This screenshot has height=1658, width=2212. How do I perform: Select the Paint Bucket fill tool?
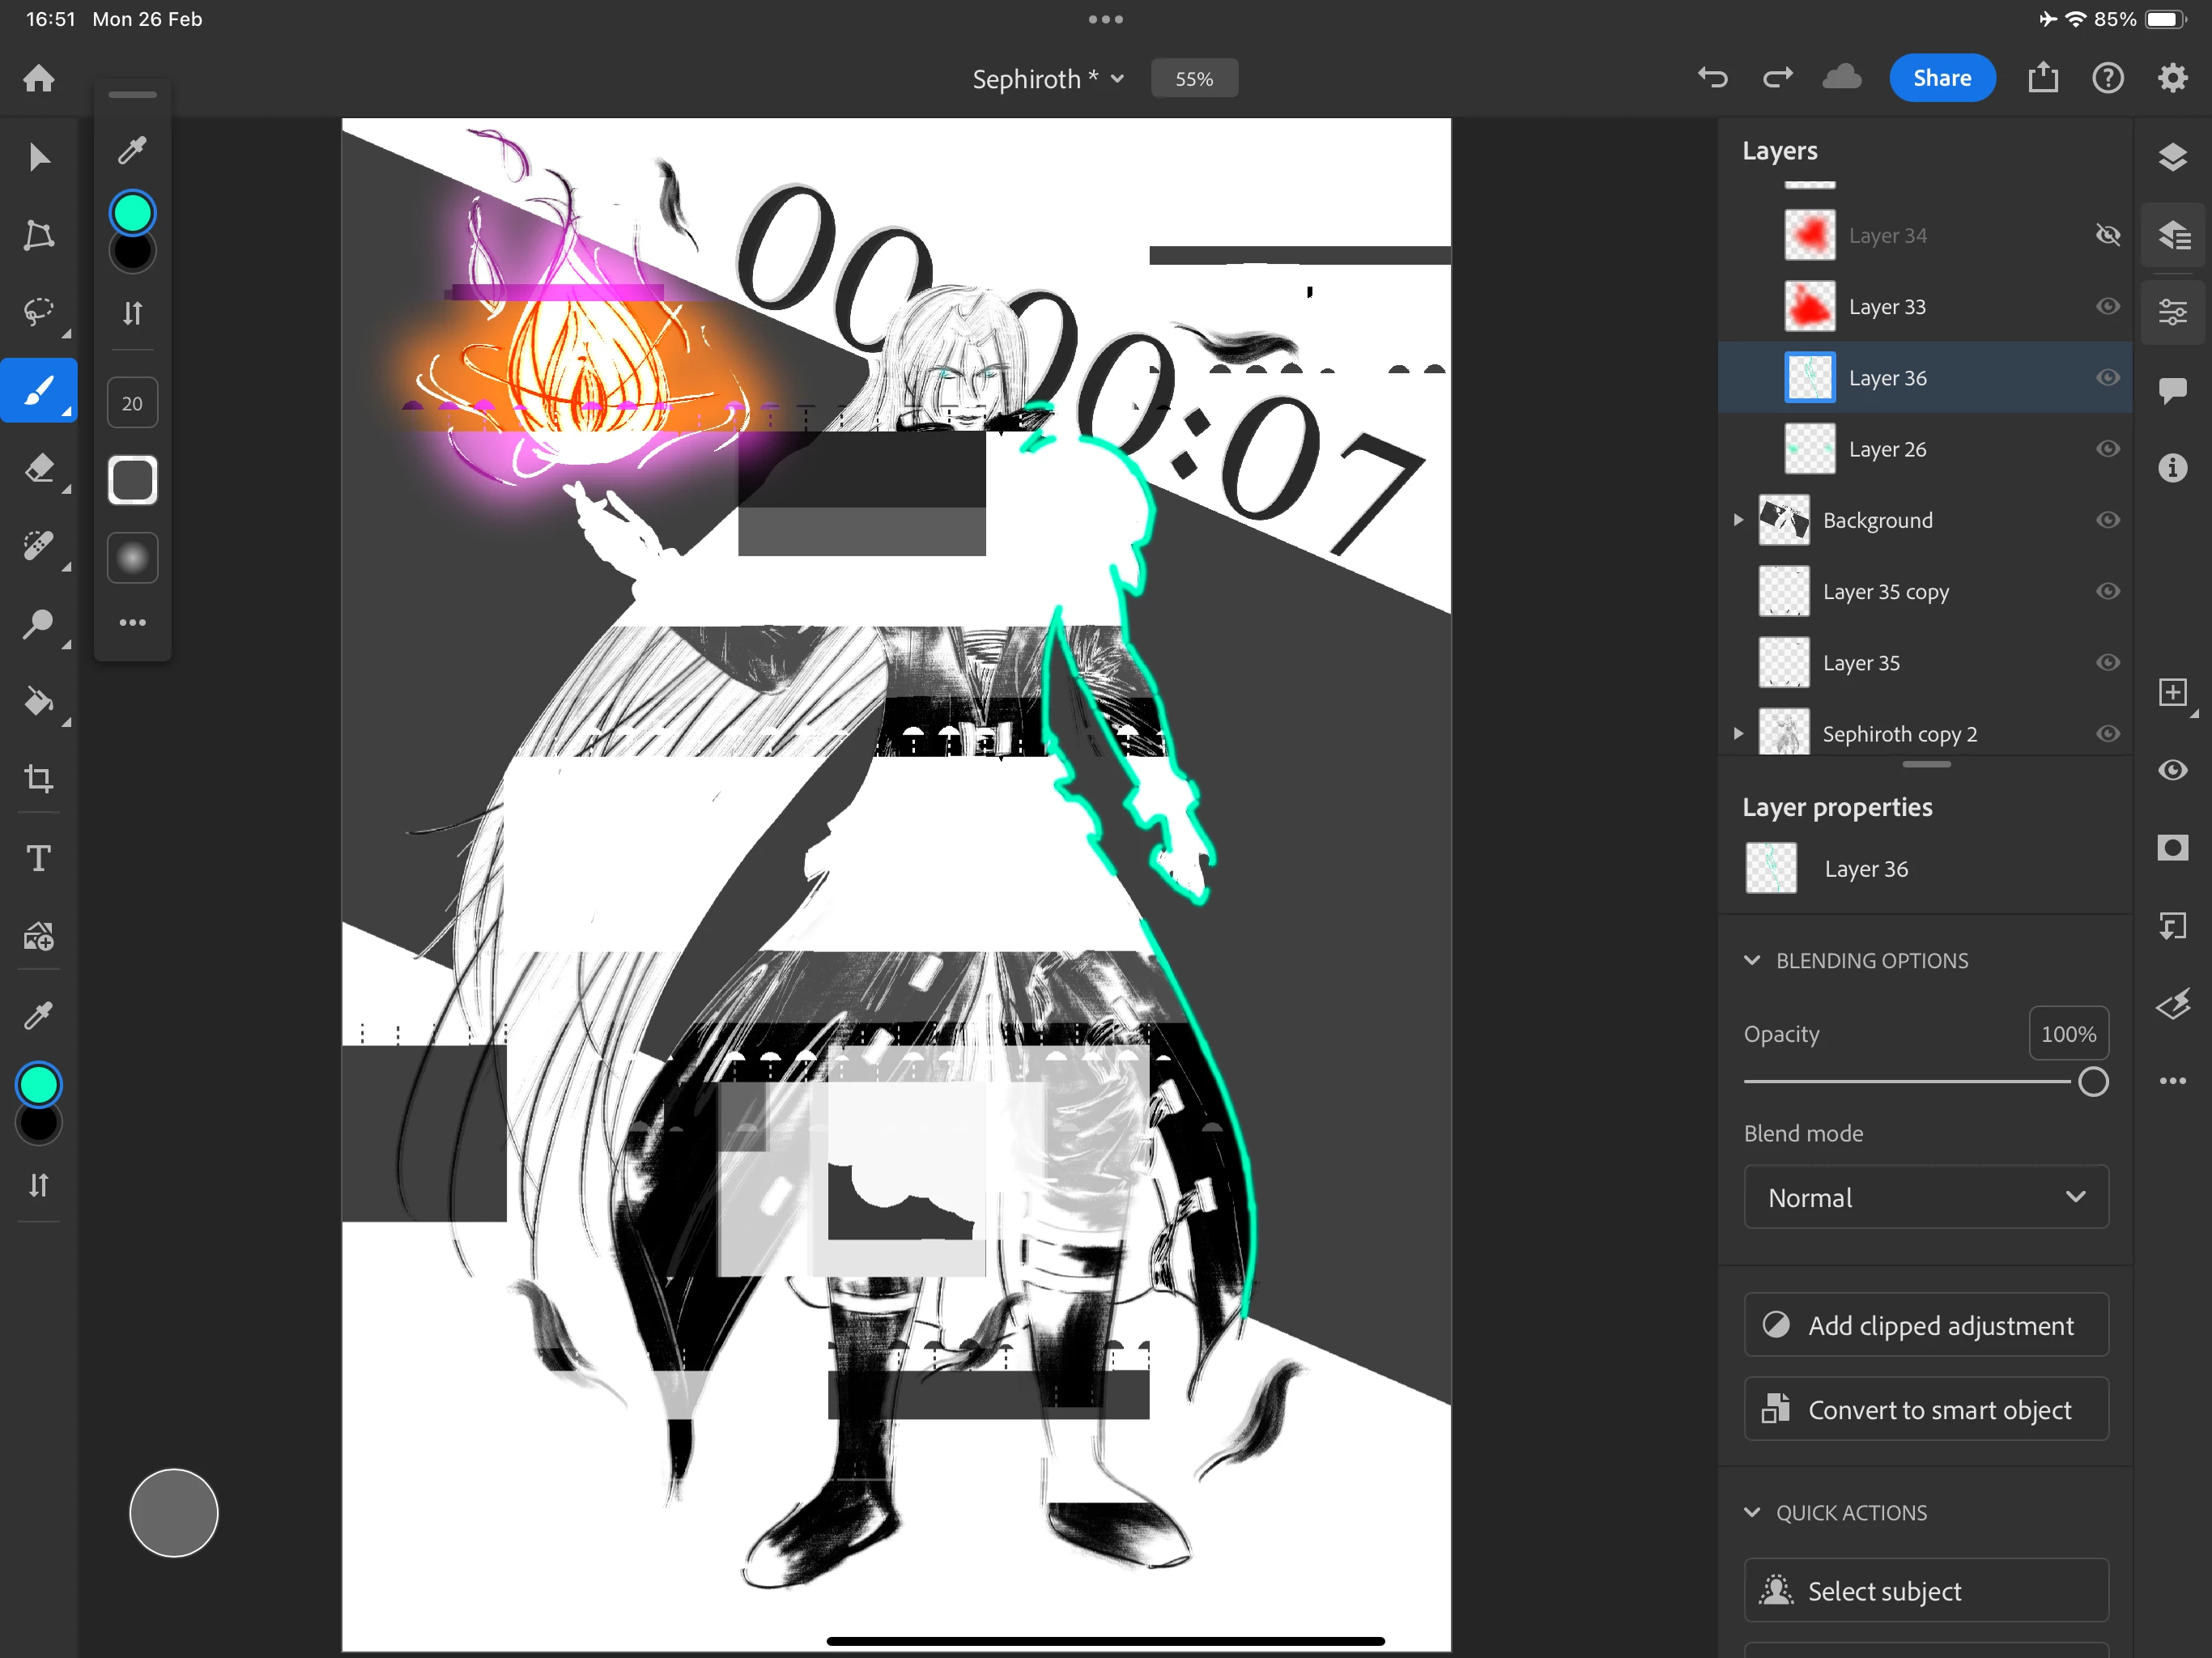[38, 702]
